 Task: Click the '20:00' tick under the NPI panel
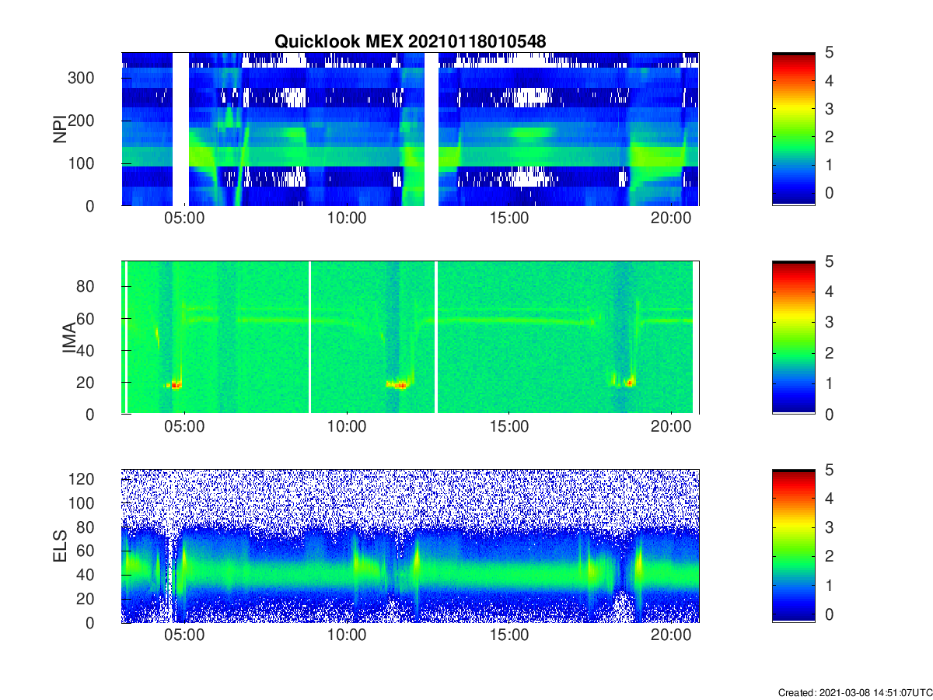click(x=671, y=219)
